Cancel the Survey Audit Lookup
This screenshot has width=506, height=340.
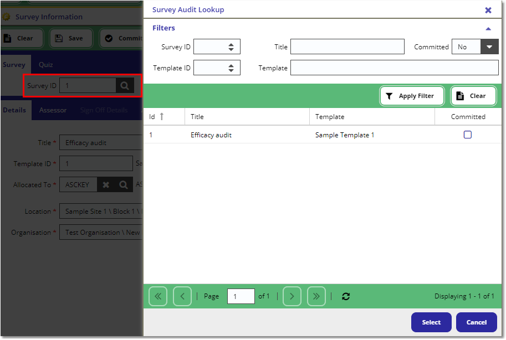coord(476,322)
